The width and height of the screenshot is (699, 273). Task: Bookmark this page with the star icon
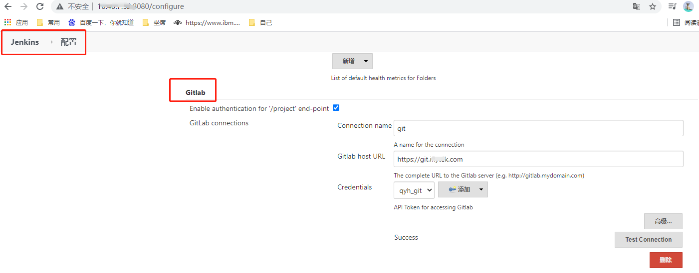click(x=652, y=7)
